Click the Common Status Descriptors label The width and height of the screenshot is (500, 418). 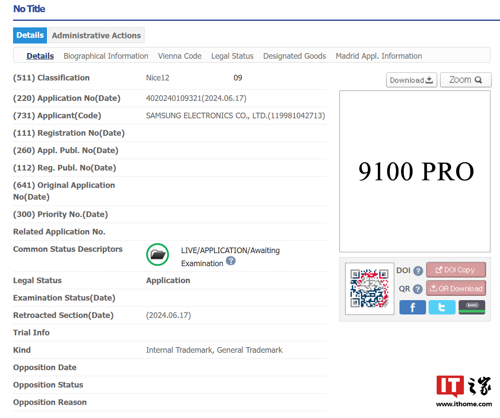(68, 249)
